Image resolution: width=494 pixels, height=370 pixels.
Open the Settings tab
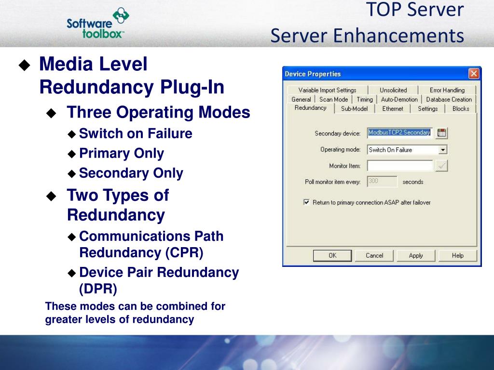click(x=427, y=108)
